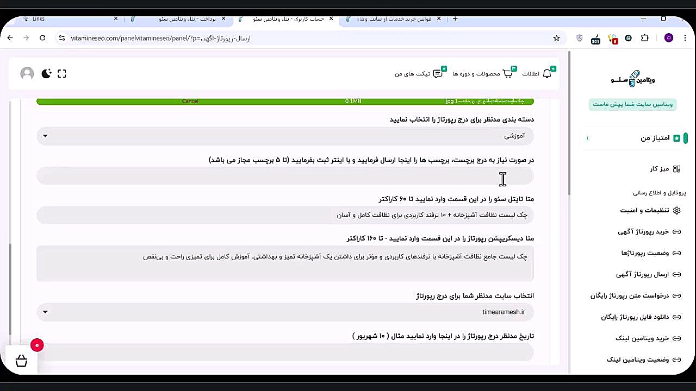
Task: Reload the page
Action: pos(42,38)
